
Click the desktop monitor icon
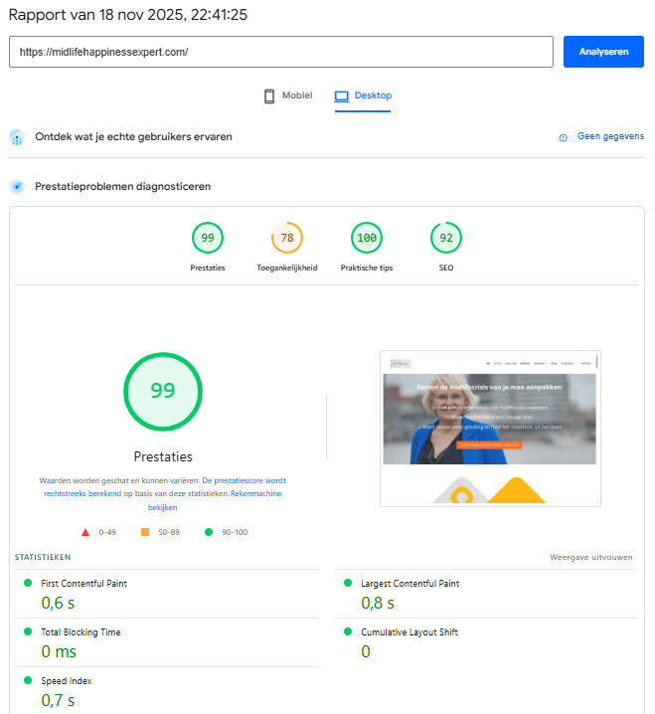(x=342, y=96)
